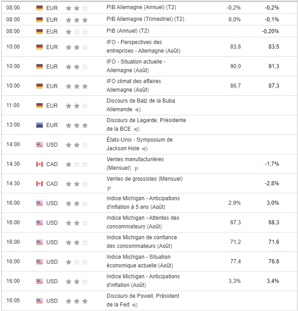
Task: Click importance stars for PIB Allemagne (Trimestriel)
Action: click(77, 20)
